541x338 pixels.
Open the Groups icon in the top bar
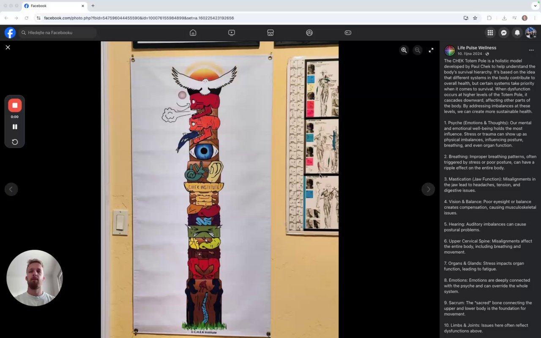pyautogui.click(x=309, y=33)
